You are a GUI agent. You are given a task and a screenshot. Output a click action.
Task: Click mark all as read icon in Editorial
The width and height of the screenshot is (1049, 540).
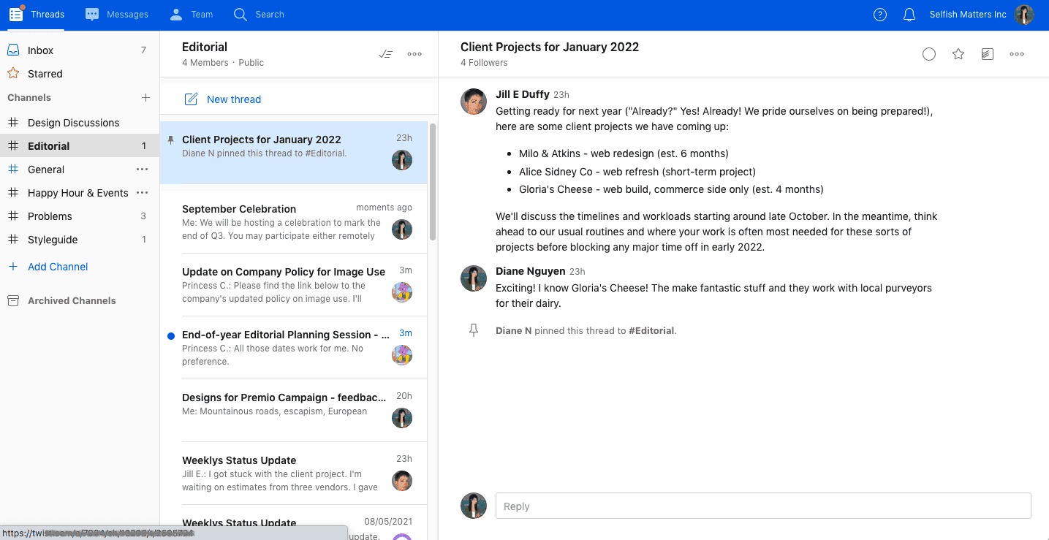click(x=385, y=54)
